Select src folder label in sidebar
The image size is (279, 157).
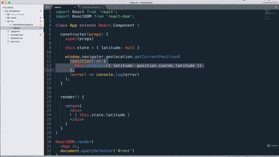click(x=12, y=21)
